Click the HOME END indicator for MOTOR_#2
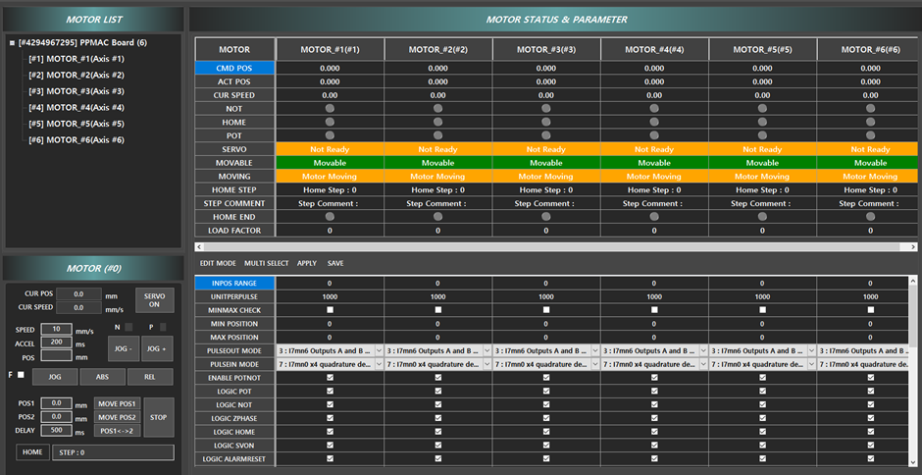 click(437, 217)
